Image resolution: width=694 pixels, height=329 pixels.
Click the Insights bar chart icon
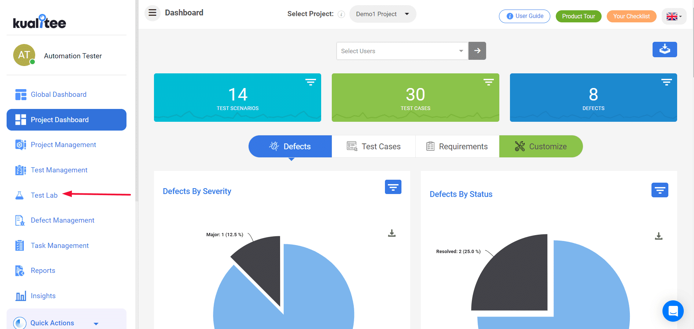21,296
